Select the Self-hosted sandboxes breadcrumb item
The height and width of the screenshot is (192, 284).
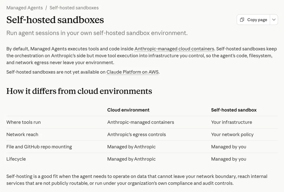tap(74, 8)
